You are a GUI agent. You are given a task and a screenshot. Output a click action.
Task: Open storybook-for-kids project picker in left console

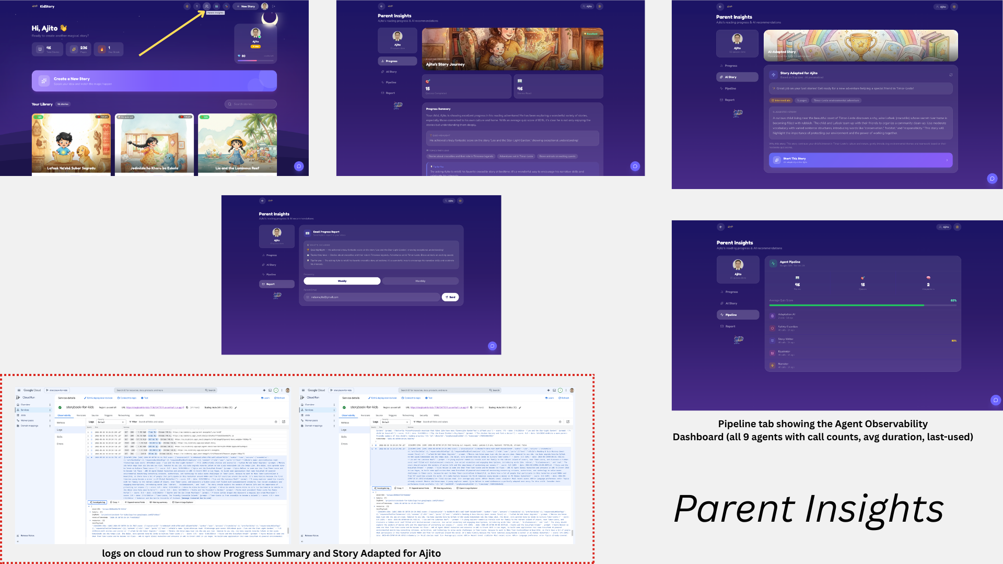click(57, 390)
